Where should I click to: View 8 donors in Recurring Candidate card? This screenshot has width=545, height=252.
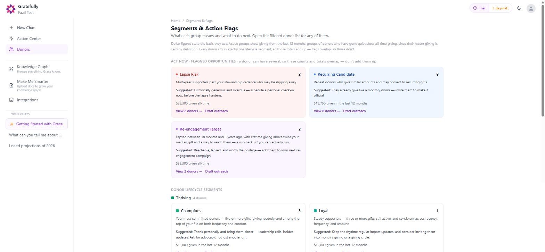327,111
